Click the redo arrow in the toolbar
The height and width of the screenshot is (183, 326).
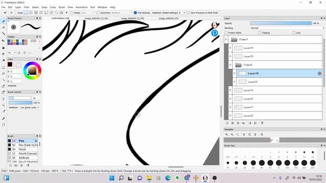pyautogui.click(x=11, y=13)
